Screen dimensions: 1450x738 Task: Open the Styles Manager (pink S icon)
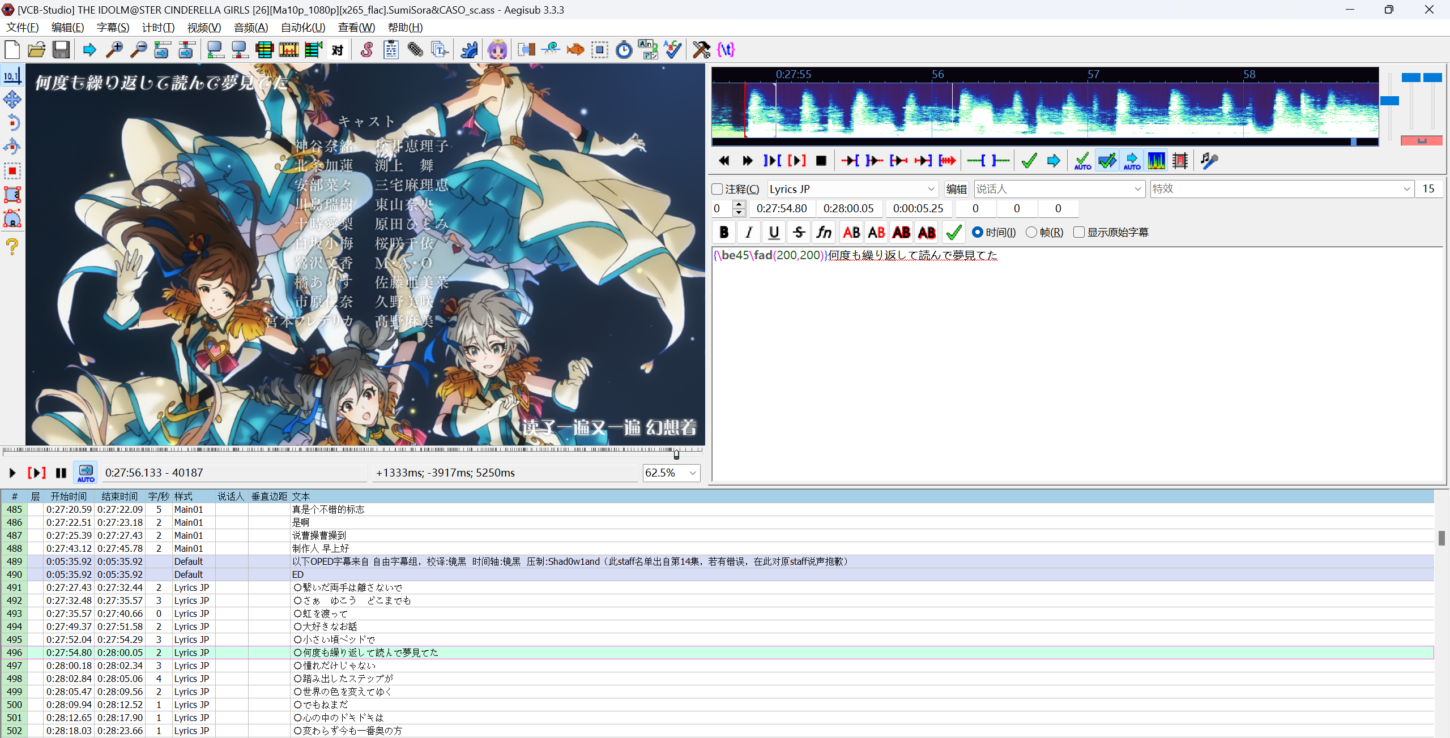point(366,50)
